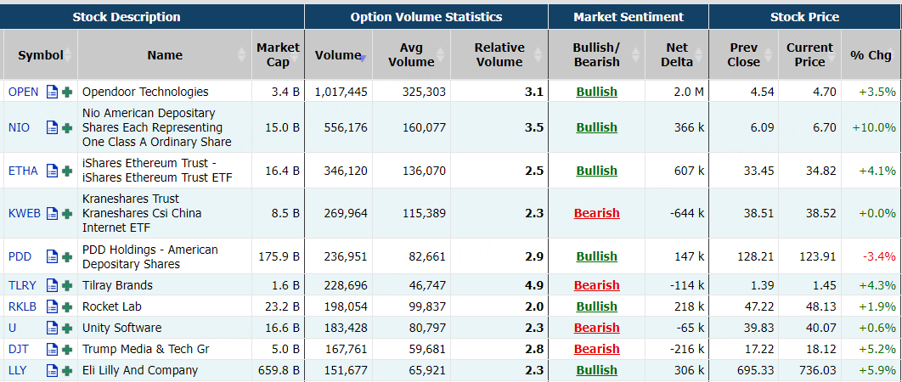Select Trump Media avg volume 59,681
The width and height of the screenshot is (902, 382).
(426, 349)
